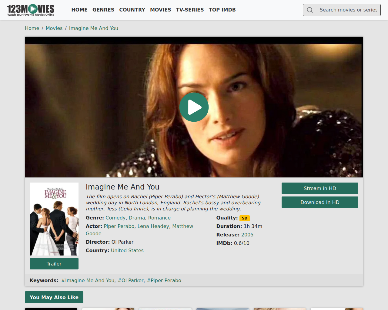Image resolution: width=388 pixels, height=310 pixels.
Task: Click the Stream in HD button
Action: click(320, 188)
